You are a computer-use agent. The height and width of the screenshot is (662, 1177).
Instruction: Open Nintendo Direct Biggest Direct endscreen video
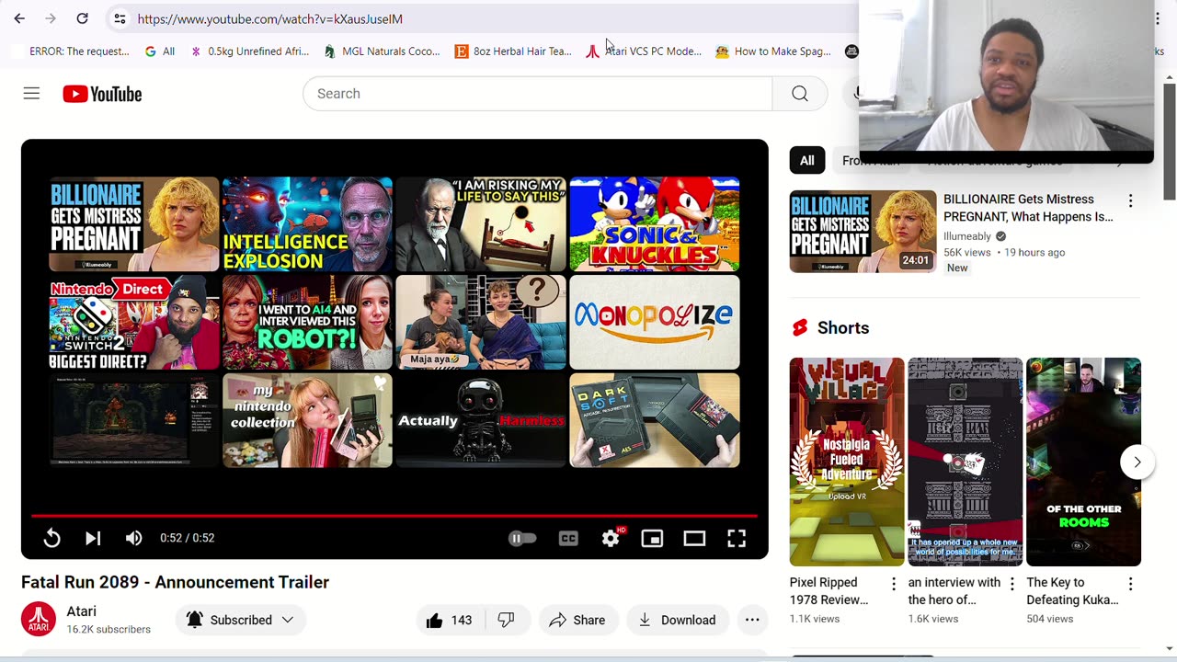134,322
